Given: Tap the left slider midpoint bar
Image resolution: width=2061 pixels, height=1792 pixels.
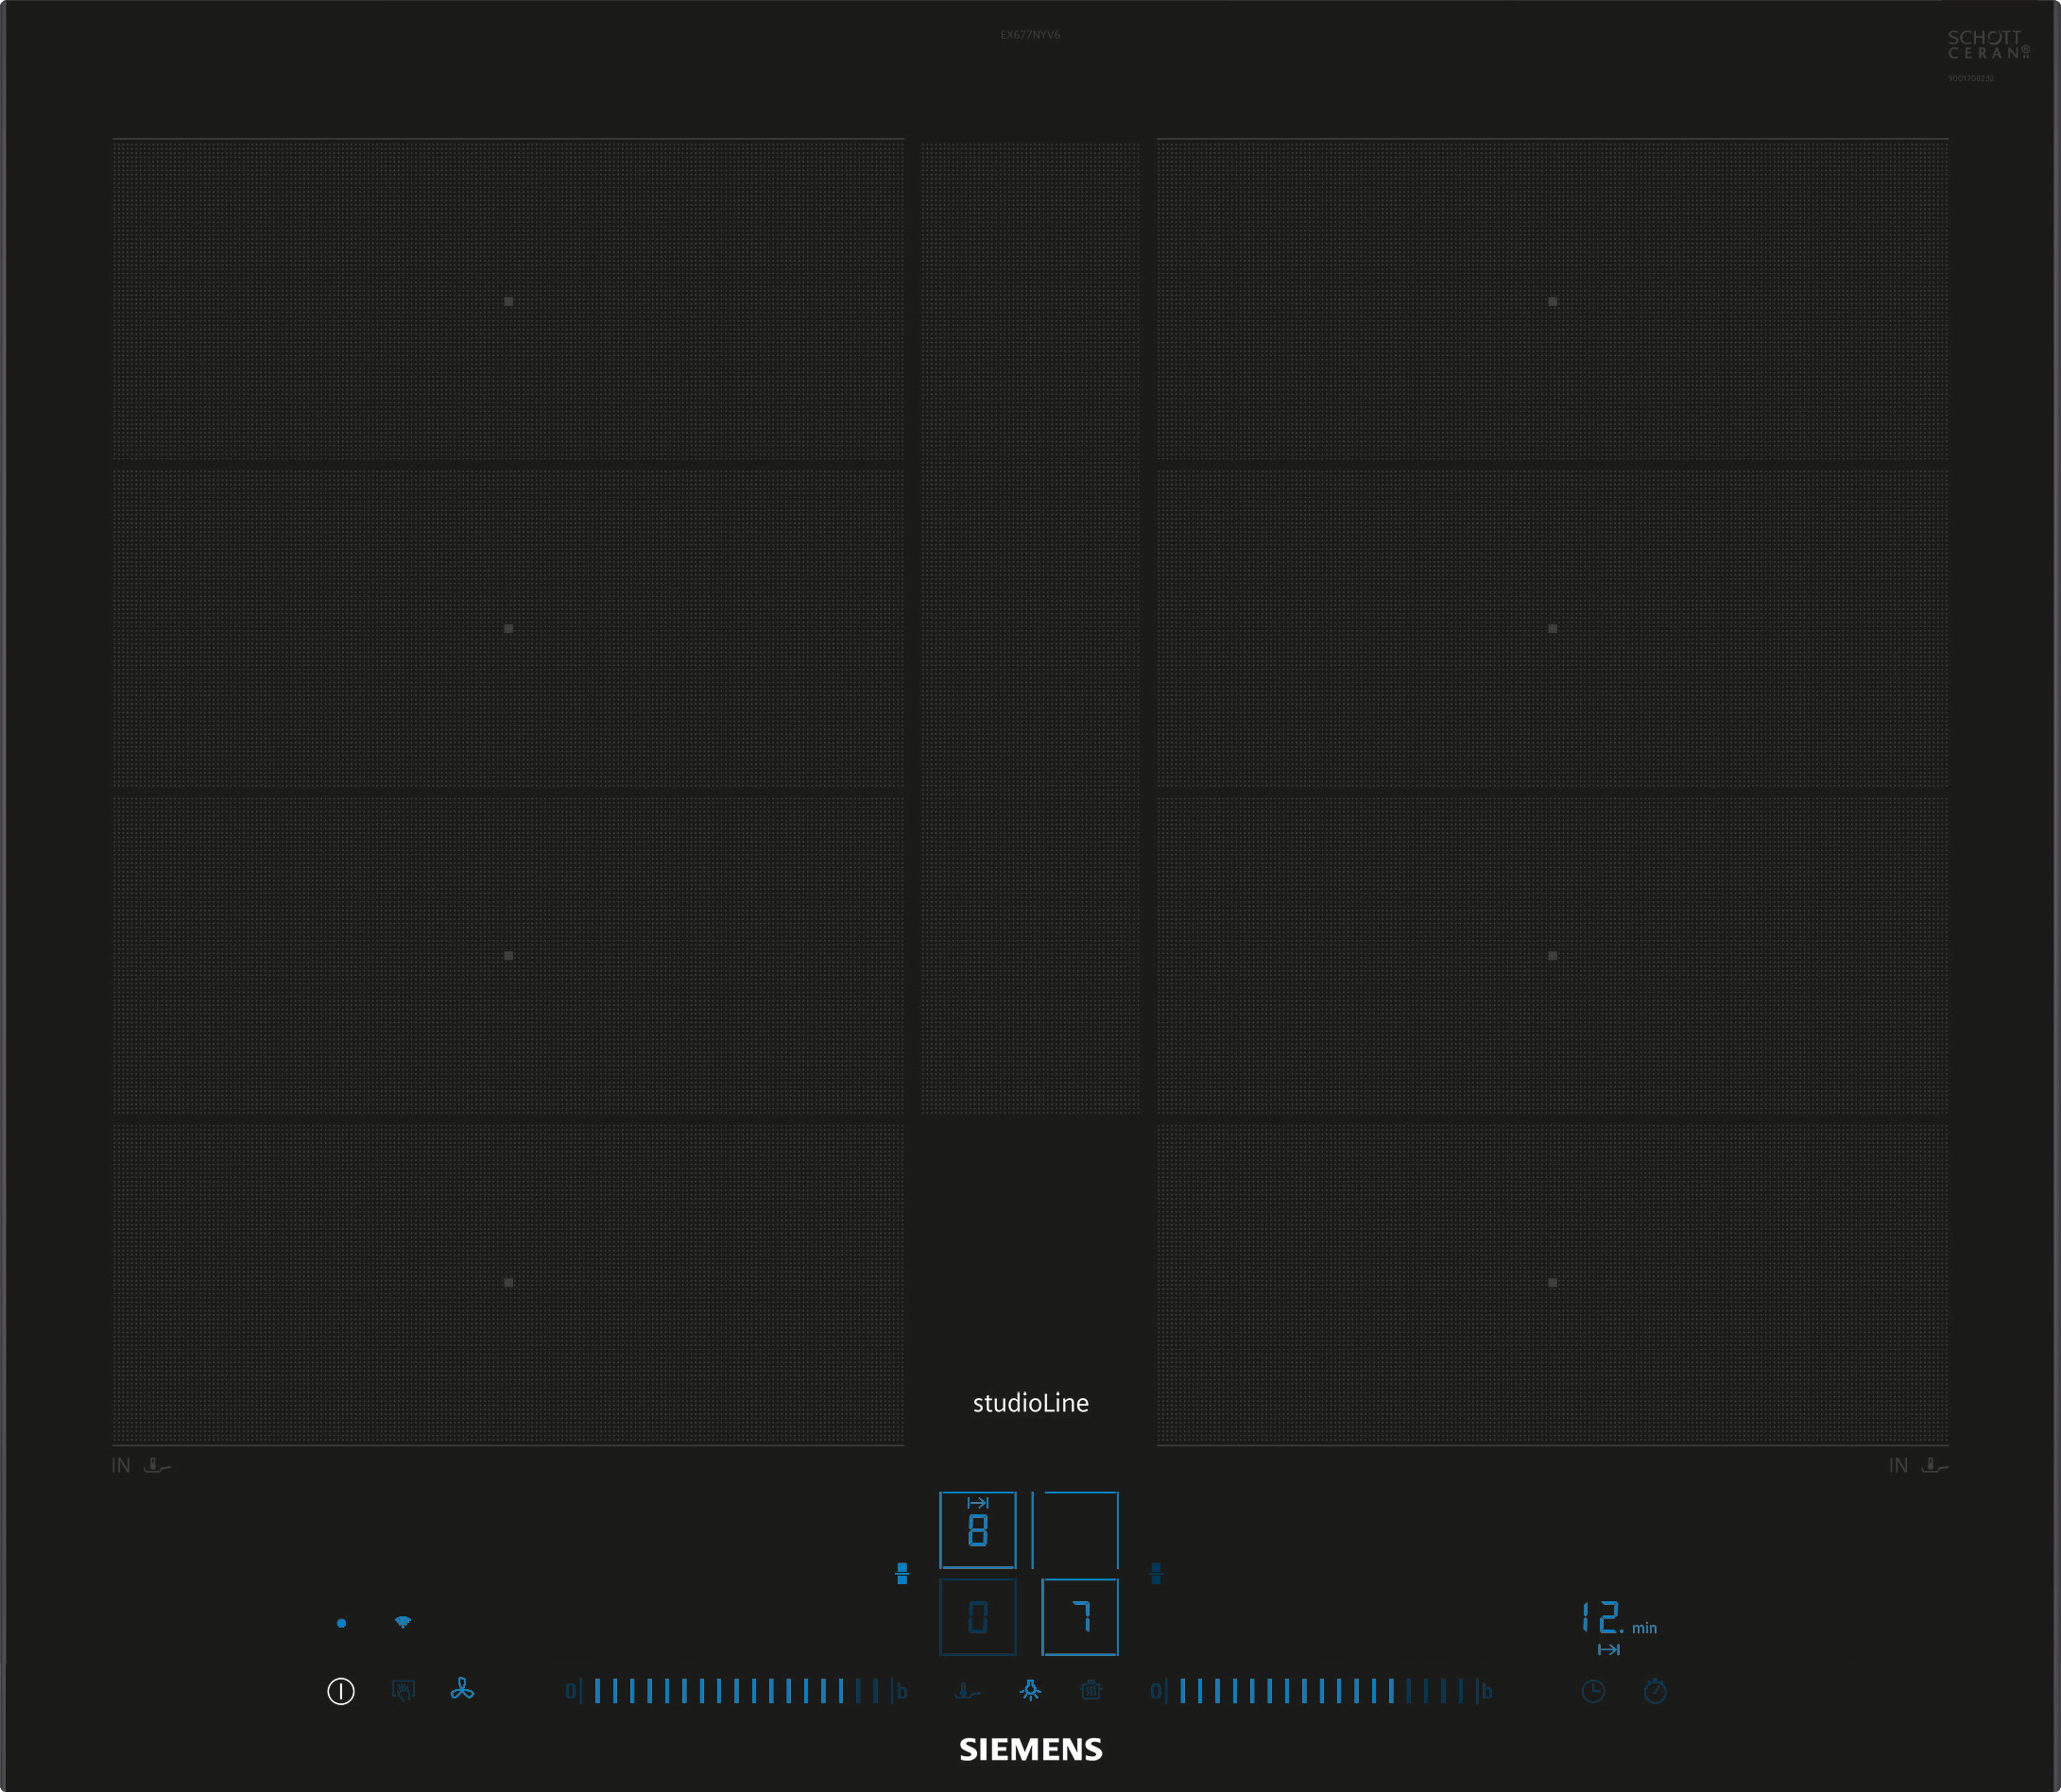Looking at the screenshot, I should point(737,1691).
